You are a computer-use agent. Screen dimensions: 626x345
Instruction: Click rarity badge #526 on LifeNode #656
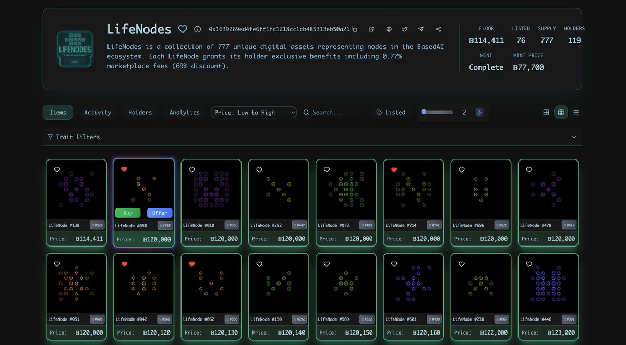pyautogui.click(x=502, y=225)
